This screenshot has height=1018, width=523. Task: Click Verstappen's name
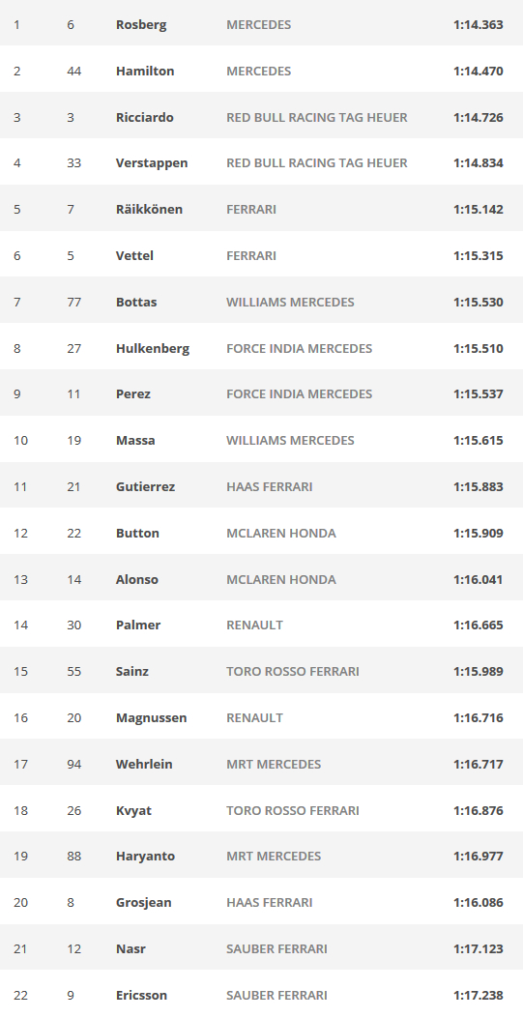(x=152, y=163)
